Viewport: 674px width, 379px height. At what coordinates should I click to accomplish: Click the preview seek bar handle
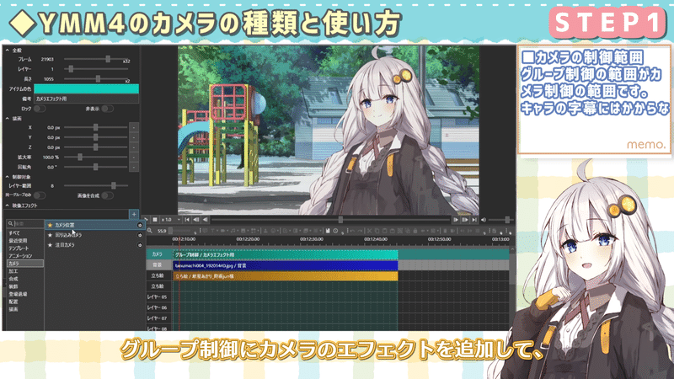coord(340,220)
